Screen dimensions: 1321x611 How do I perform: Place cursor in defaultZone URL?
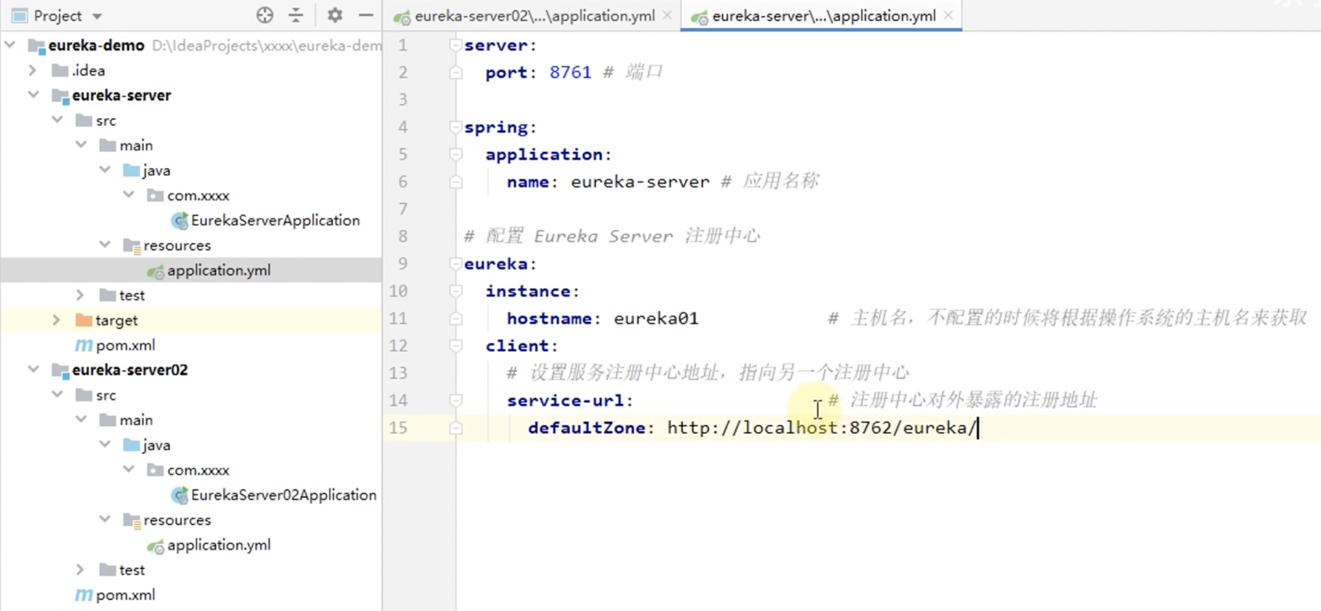pyautogui.click(x=822, y=428)
